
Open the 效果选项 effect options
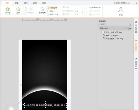(x=31, y=10)
